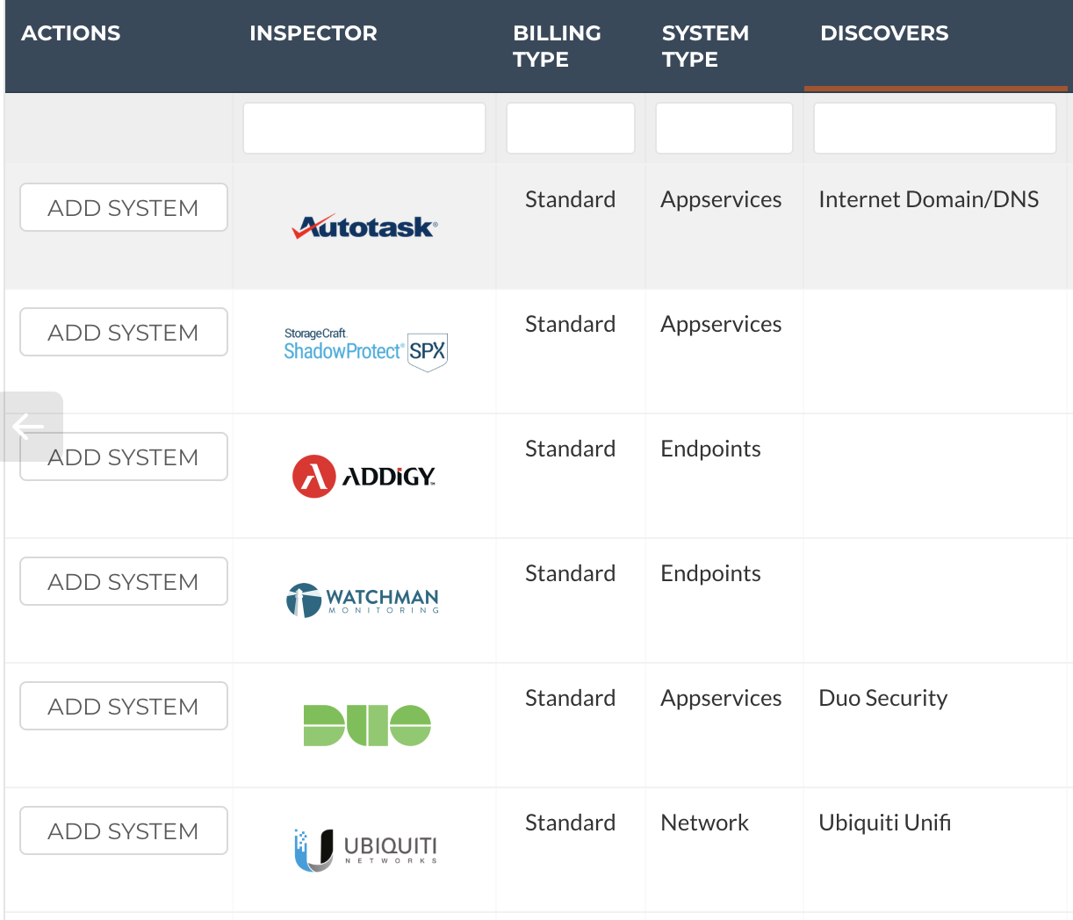Focus the Inspector filter field

(364, 128)
